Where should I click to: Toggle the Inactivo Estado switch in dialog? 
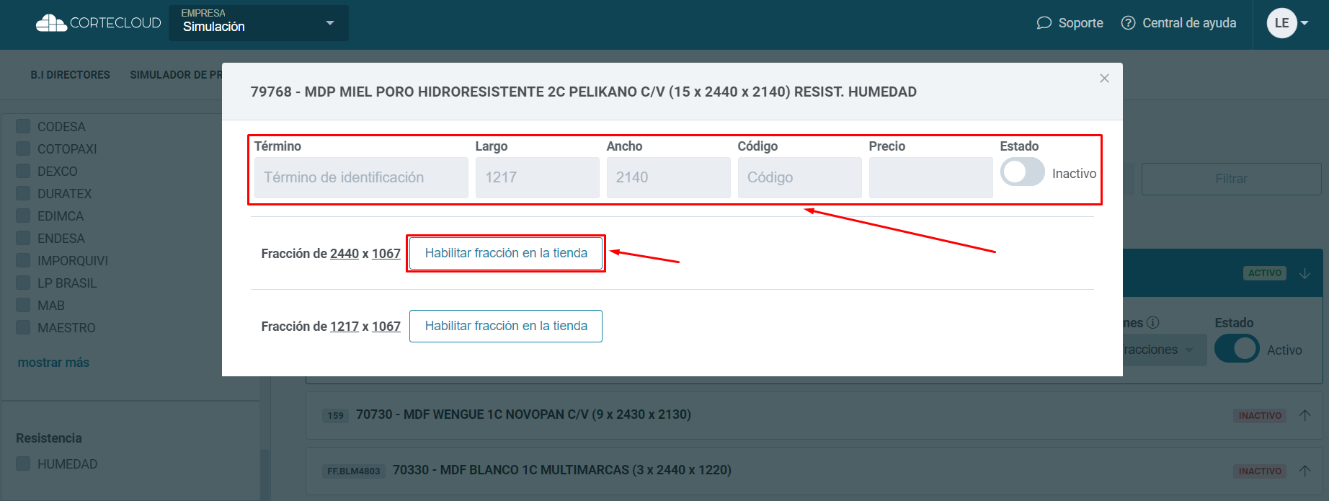[1022, 172]
